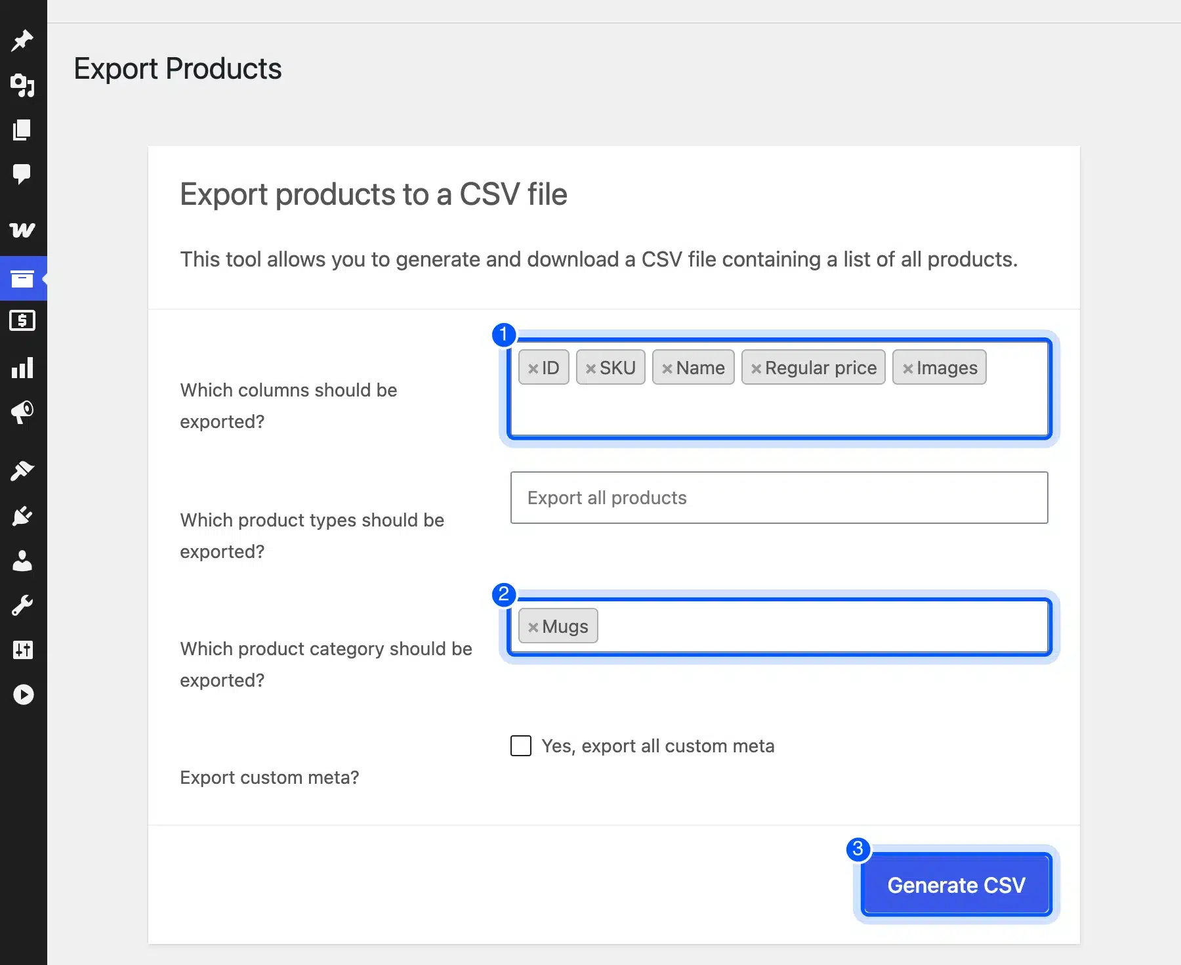The width and height of the screenshot is (1181, 965).
Task: Open Settings sliders sidebar icon
Action: coord(22,650)
